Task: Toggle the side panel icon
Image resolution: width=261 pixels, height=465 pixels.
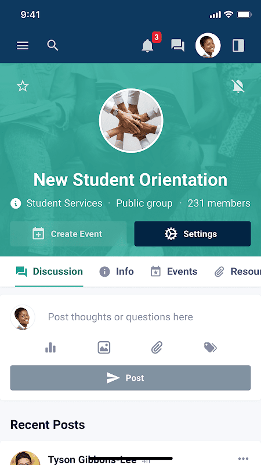Action: click(x=238, y=46)
